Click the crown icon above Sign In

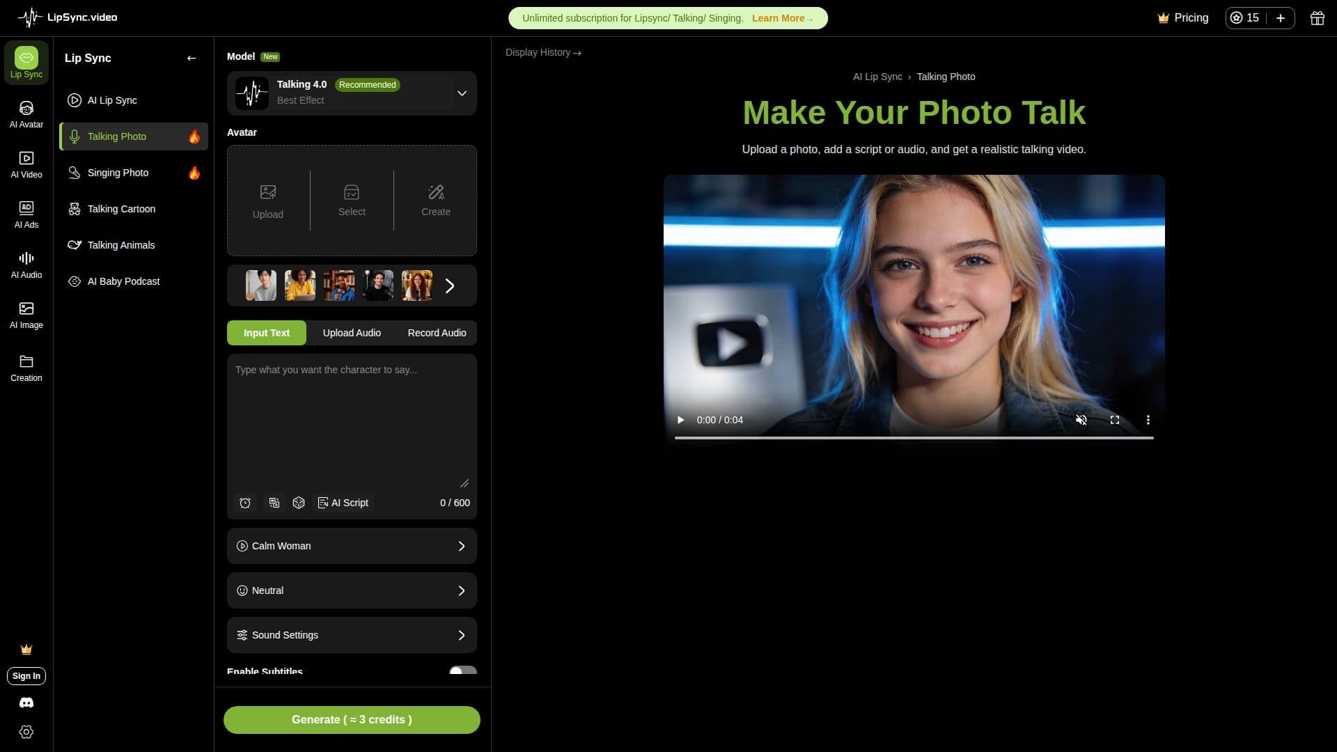pos(26,650)
